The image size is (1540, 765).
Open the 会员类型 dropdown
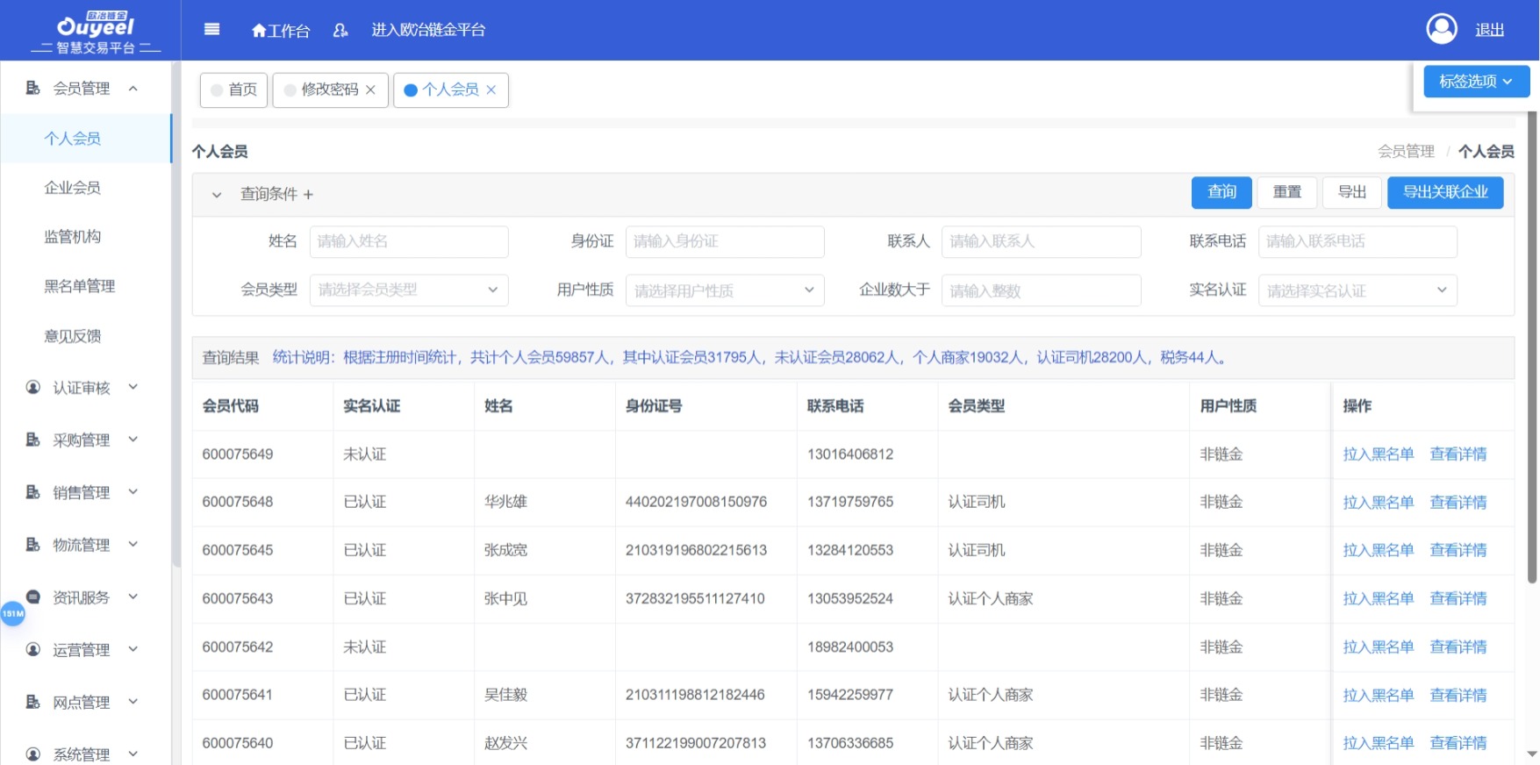[x=409, y=290]
